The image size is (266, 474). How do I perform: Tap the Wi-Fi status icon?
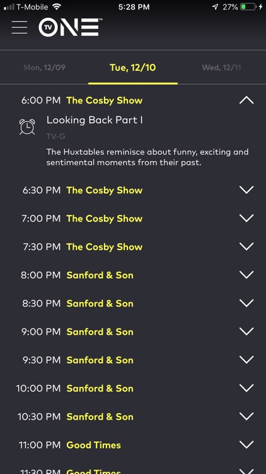[56, 7]
